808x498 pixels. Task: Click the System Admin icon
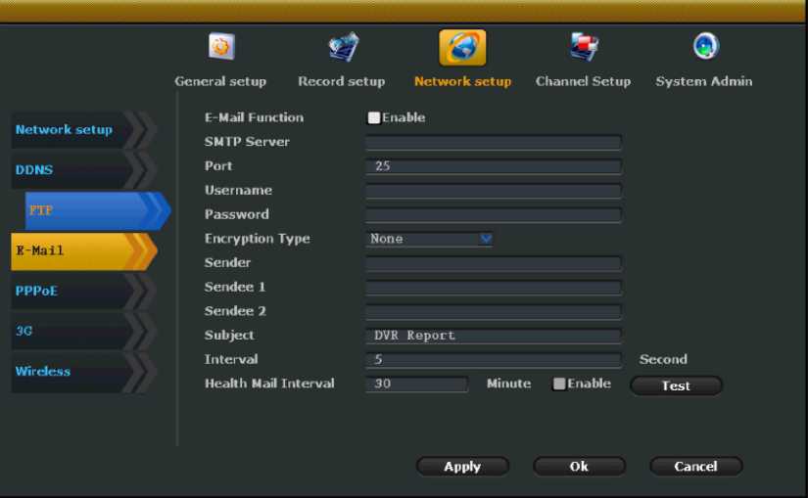click(x=704, y=46)
